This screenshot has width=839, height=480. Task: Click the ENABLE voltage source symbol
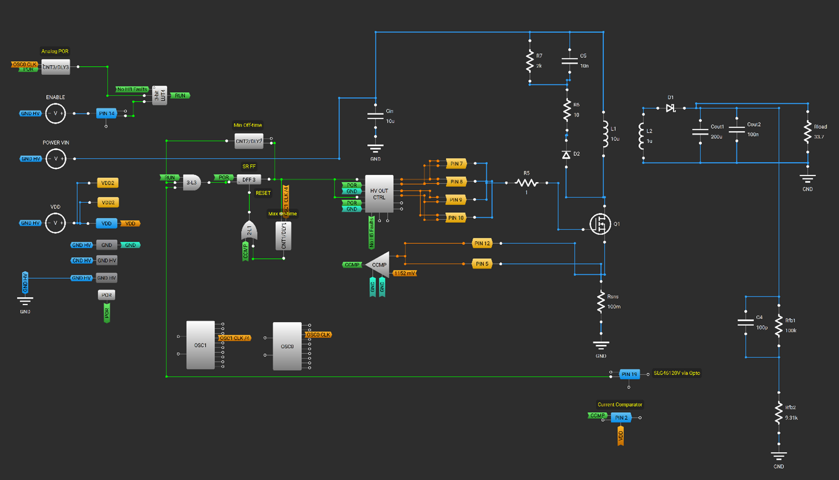(x=56, y=113)
